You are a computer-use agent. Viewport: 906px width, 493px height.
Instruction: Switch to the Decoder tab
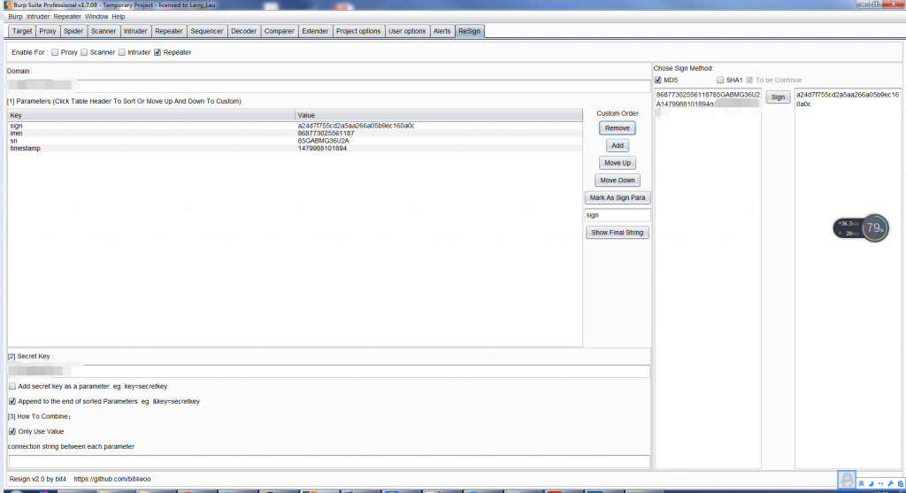point(244,31)
